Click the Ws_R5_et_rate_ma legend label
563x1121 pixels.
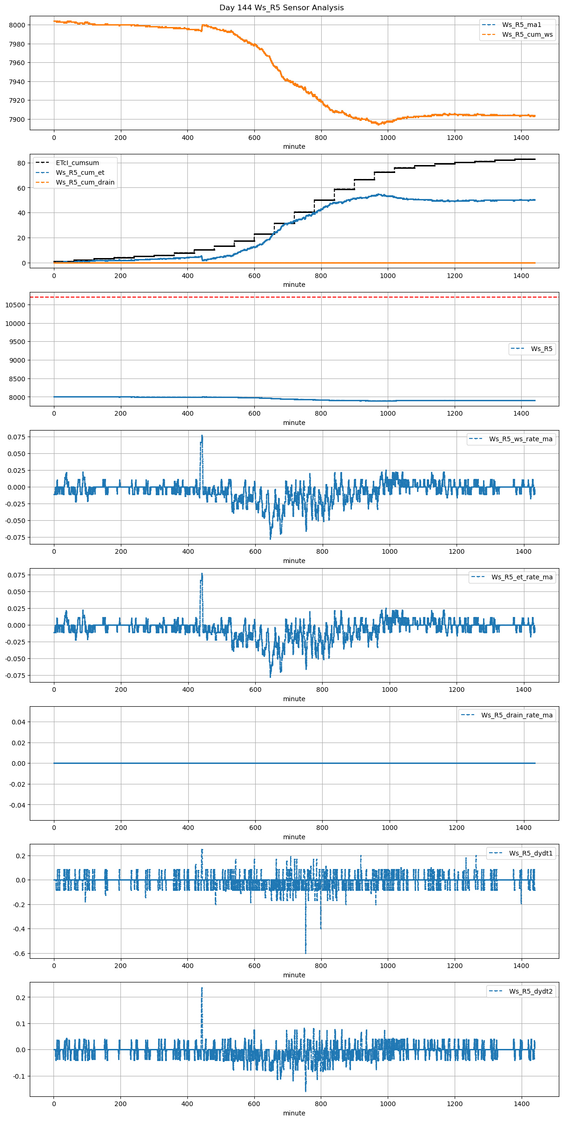(x=522, y=577)
